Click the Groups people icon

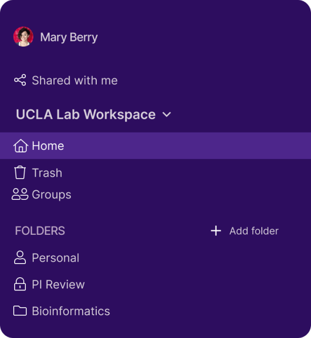tap(20, 194)
